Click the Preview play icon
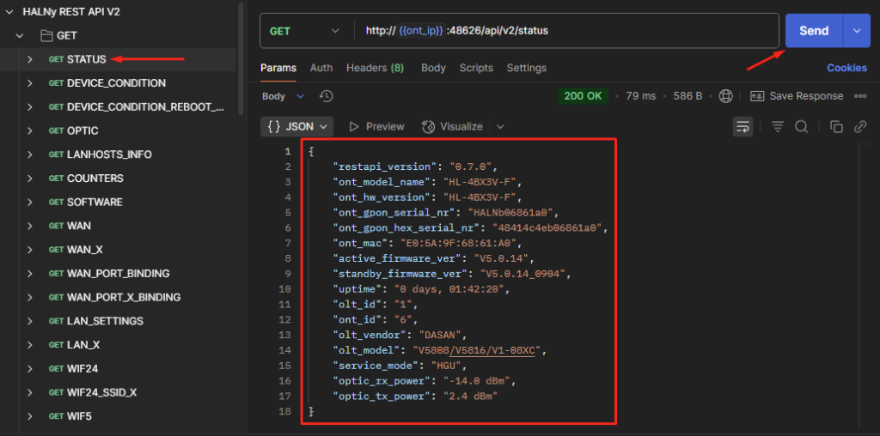Screen dimensions: 880x436 (354, 127)
